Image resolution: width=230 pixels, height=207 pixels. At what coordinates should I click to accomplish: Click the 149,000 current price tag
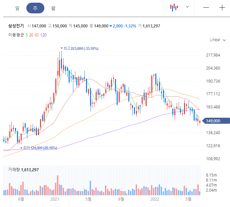coord(216,121)
